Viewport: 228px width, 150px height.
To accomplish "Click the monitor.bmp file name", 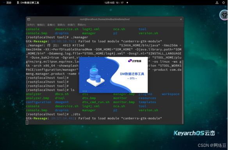I will pyautogui.click(x=124, y=102).
